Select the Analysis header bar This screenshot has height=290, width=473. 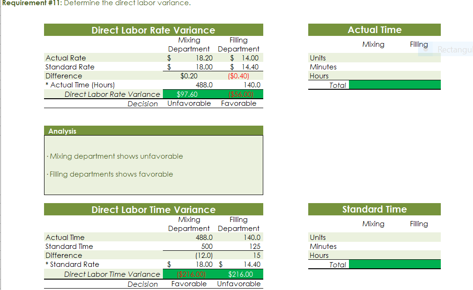(153, 130)
